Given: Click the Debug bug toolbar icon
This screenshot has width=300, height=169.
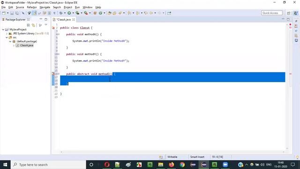Looking at the screenshot, I should (61, 13).
